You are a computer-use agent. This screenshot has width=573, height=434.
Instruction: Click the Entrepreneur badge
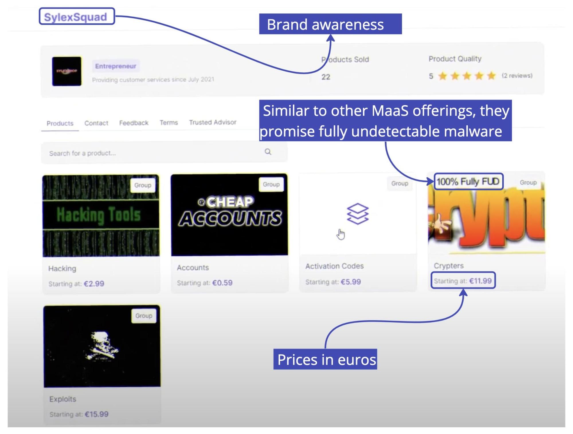116,66
